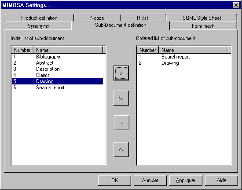242x190 pixels.
Task: Click Number column header in ordered list
Action: pyautogui.click(x=148, y=50)
